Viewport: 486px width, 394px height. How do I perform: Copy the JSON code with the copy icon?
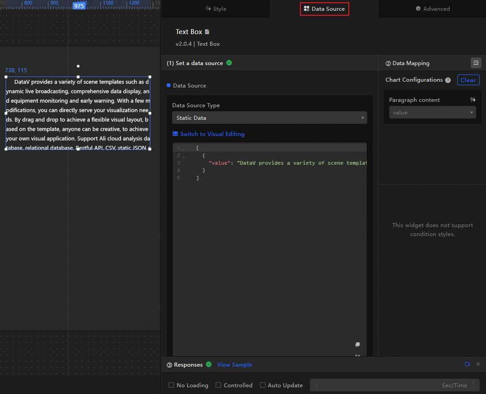tap(357, 345)
